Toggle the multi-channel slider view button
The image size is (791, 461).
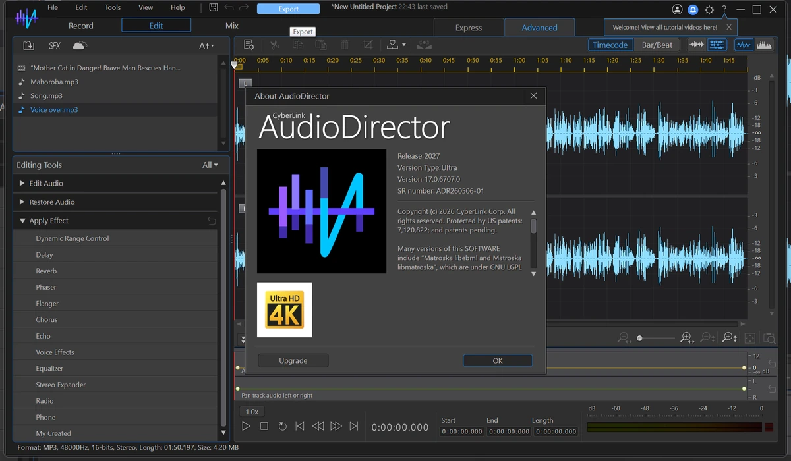pos(717,45)
